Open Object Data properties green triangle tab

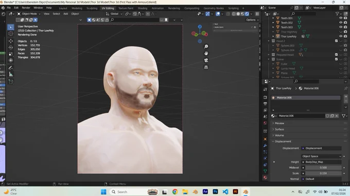tap(265, 171)
